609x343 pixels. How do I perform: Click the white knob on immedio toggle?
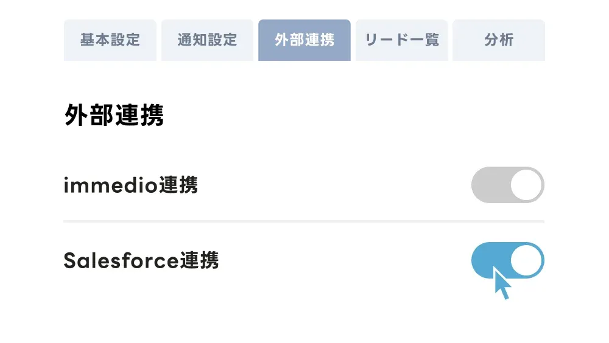(x=526, y=185)
